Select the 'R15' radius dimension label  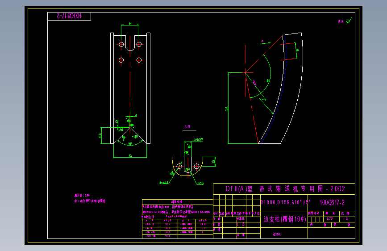pyautogui.click(x=201, y=183)
